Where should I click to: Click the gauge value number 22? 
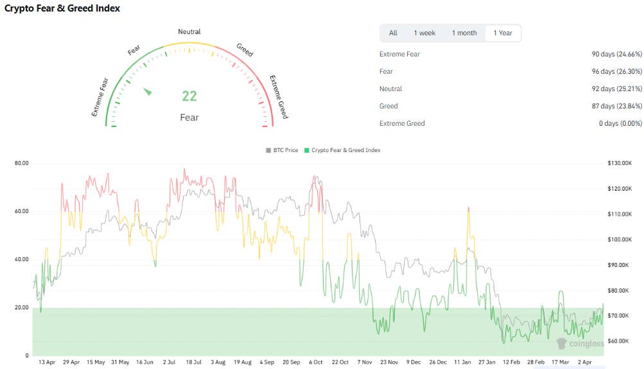click(189, 96)
